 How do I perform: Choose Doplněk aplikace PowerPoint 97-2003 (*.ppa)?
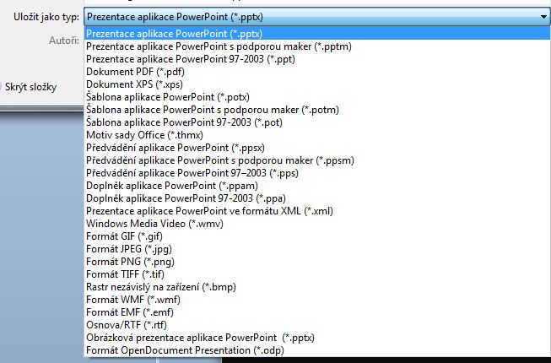click(x=317, y=198)
